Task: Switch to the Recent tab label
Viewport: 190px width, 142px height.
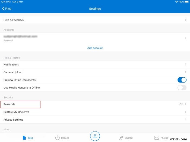Action: pyautogui.click(x=65, y=138)
